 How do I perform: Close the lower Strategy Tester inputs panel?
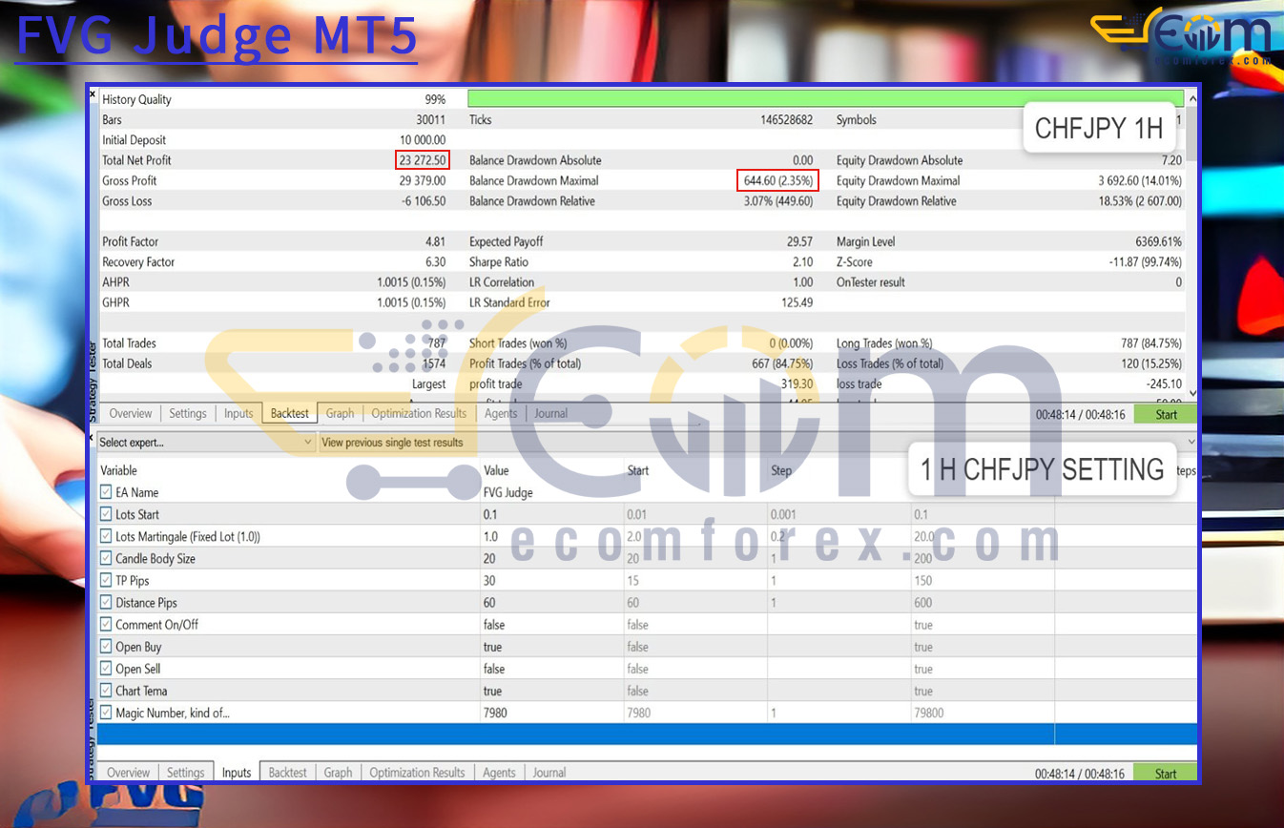[x=93, y=438]
